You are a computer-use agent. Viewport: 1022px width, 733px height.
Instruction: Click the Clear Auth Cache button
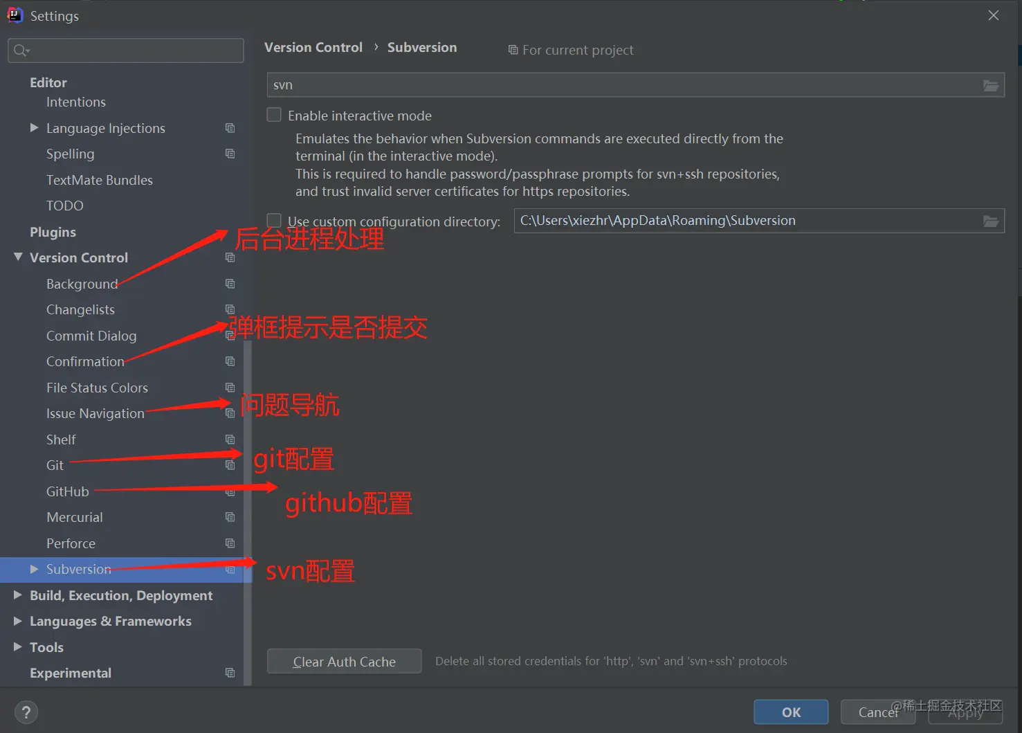click(x=344, y=661)
